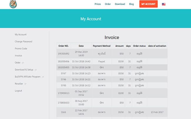This screenshot has height=119, width=191.
Task: Click amount ฿150 in the Paypal row
Action: pos(121,62)
